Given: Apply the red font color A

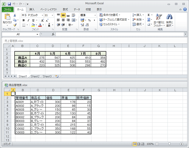Looking at the screenshot, I should pyautogui.click(x=40, y=25).
